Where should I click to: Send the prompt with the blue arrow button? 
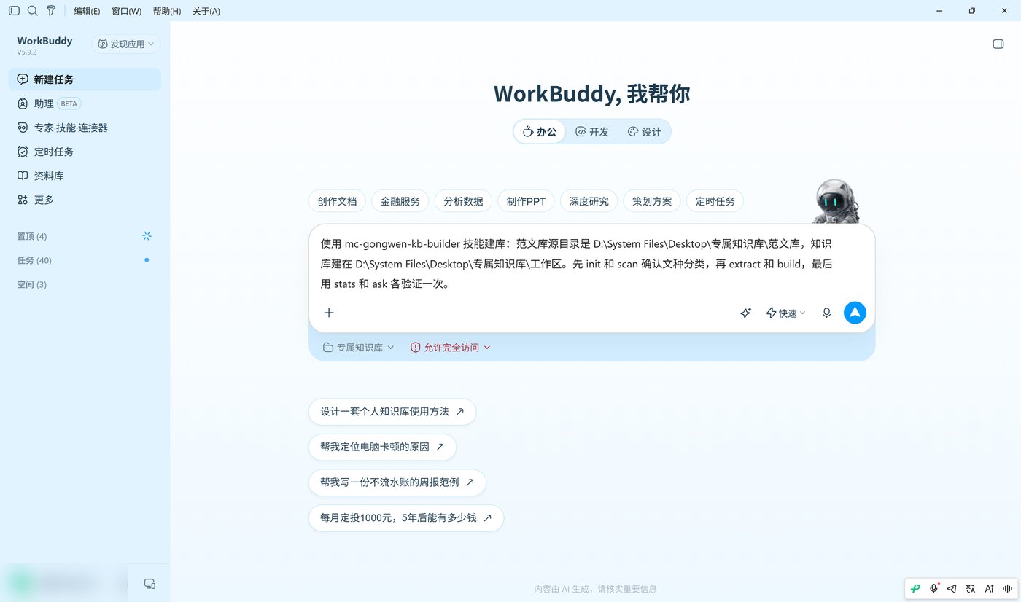point(855,313)
